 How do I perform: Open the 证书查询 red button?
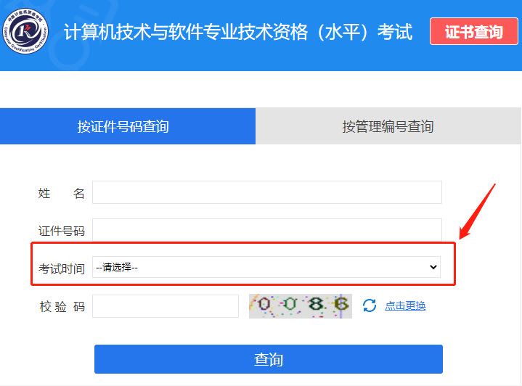(474, 31)
